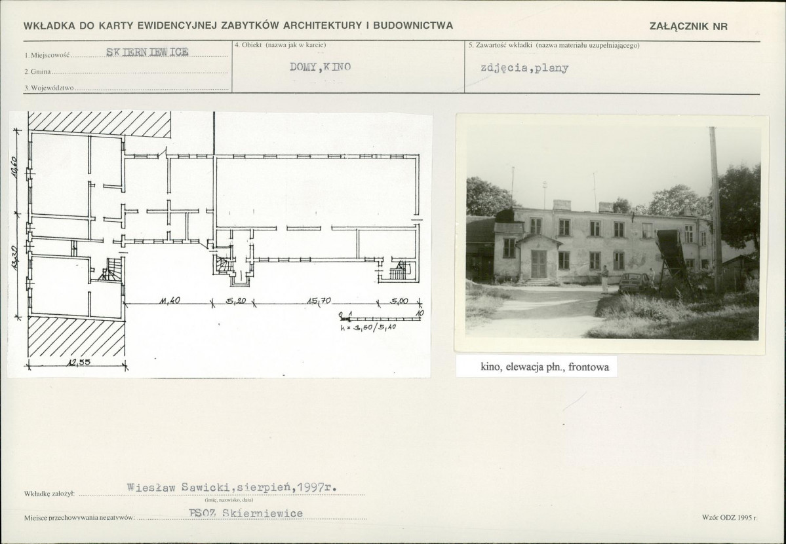Click the 12,55 dimension label on plan
The height and width of the screenshot is (544, 786).
click(79, 362)
